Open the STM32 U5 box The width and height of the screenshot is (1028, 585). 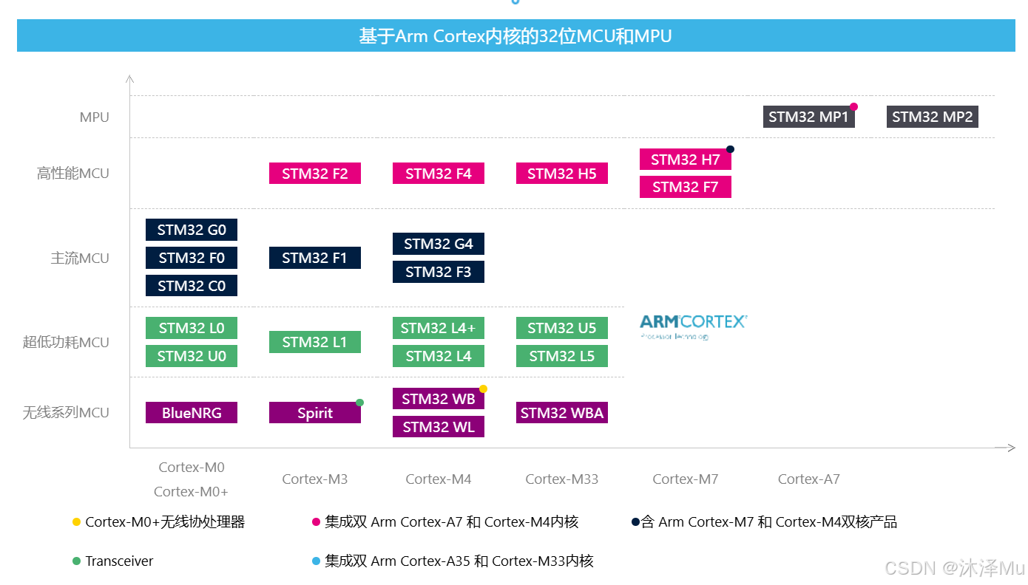pyautogui.click(x=562, y=328)
